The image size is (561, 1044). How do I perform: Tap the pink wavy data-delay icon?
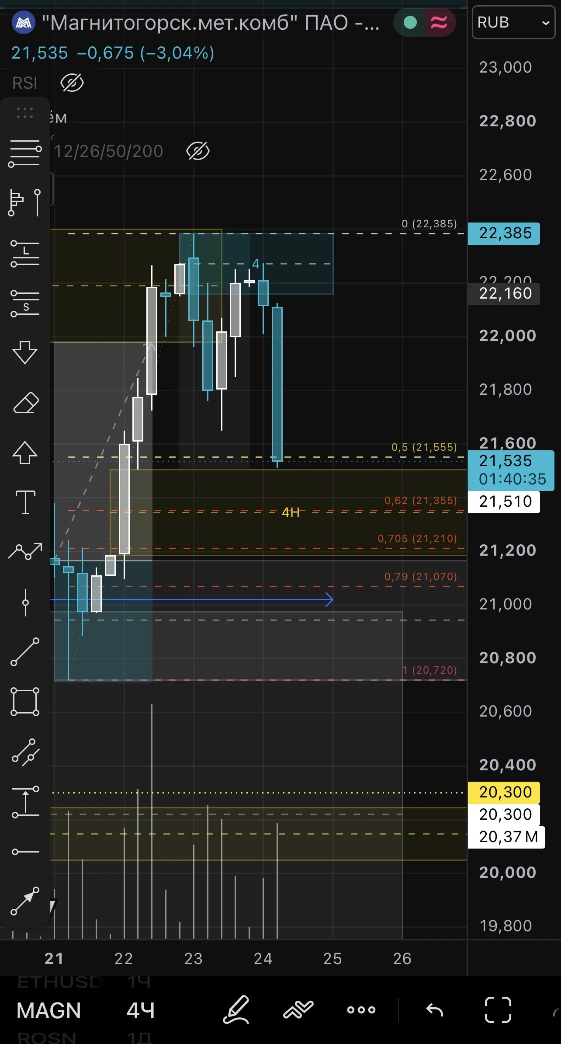(x=439, y=22)
